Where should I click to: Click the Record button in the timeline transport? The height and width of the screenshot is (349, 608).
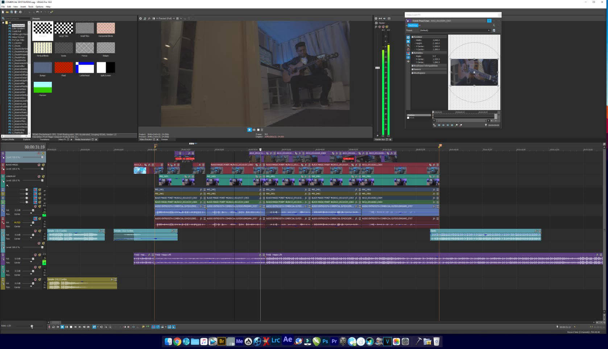49,327
